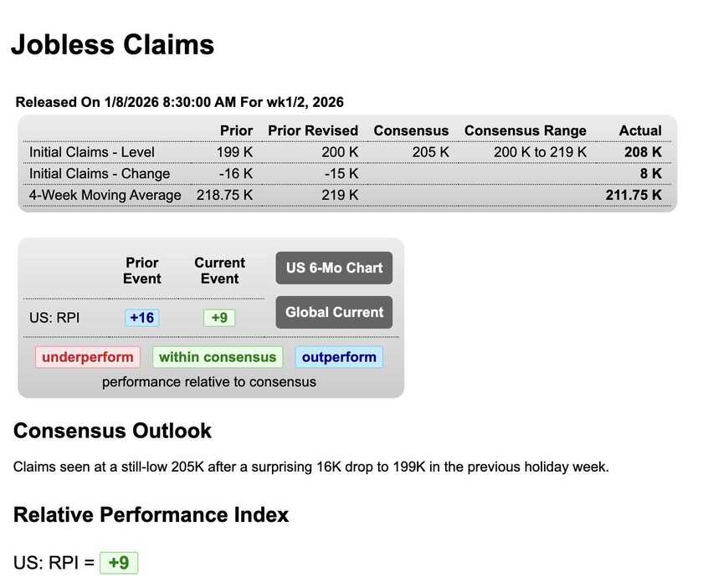Click the Global Current button

[x=334, y=313]
